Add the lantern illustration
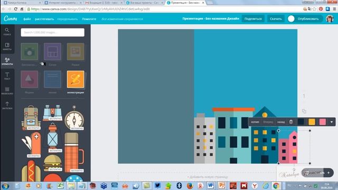Viewport: 338px width, 190px height. tap(53, 137)
